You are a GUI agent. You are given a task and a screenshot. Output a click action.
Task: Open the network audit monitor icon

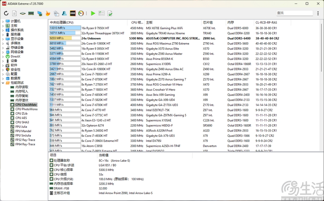(x=40, y=13)
